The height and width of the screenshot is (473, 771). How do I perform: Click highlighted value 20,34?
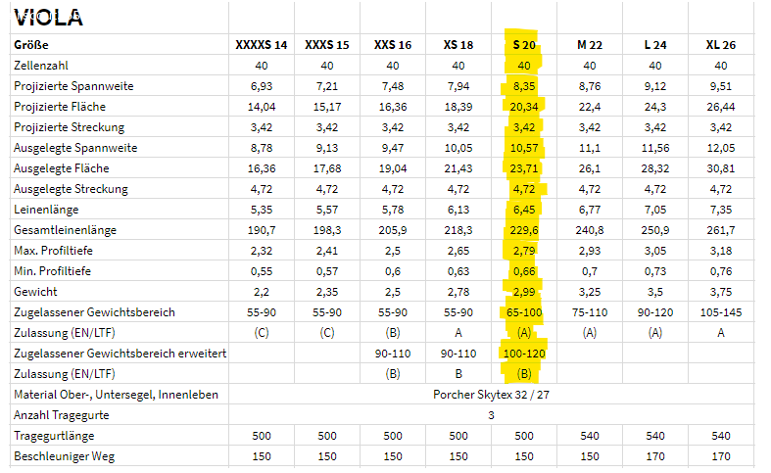(x=524, y=107)
